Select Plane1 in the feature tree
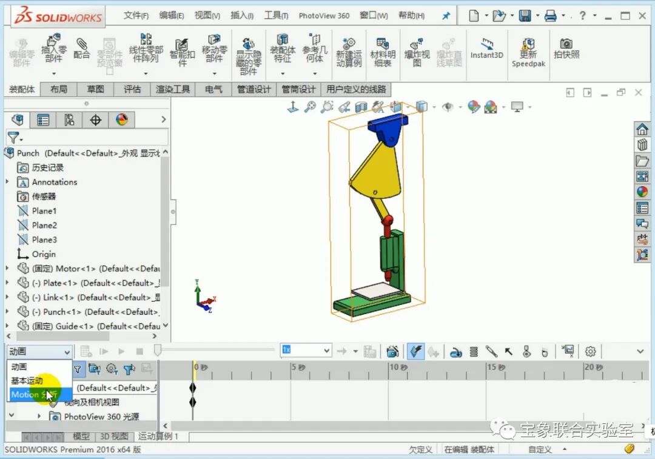The height and width of the screenshot is (459, 655). [x=44, y=210]
